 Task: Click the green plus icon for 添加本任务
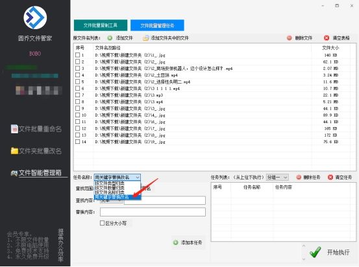click(x=176, y=242)
